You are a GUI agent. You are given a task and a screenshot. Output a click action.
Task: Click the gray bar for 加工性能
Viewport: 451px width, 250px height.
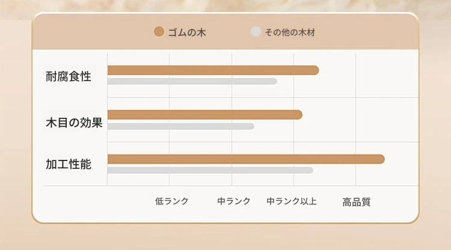pyautogui.click(x=210, y=171)
